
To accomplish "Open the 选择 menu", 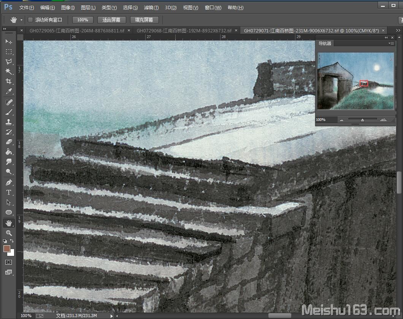I will (130, 8).
